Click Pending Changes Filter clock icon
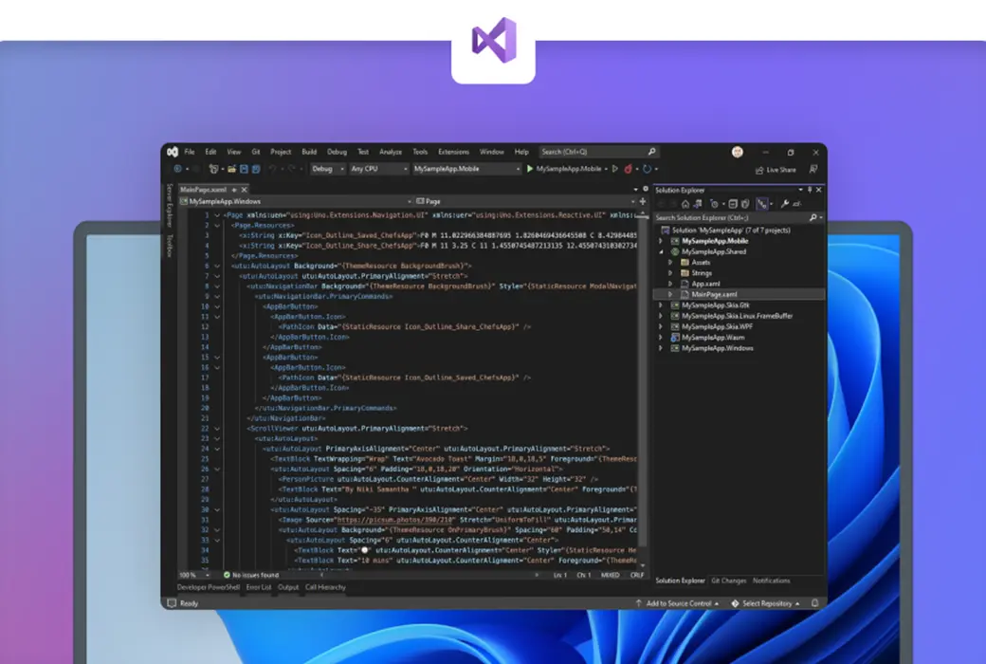The image size is (986, 664). (714, 203)
